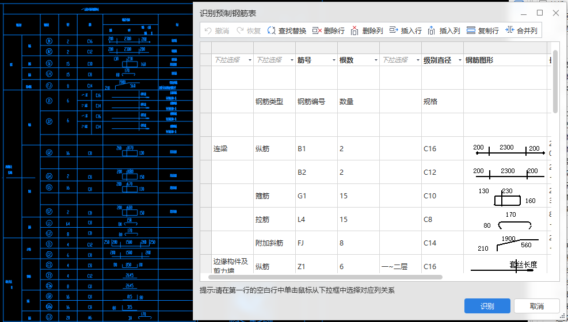Click the 复制行 copy row tool
Viewport: 568px width, 322px height.
[482, 30]
